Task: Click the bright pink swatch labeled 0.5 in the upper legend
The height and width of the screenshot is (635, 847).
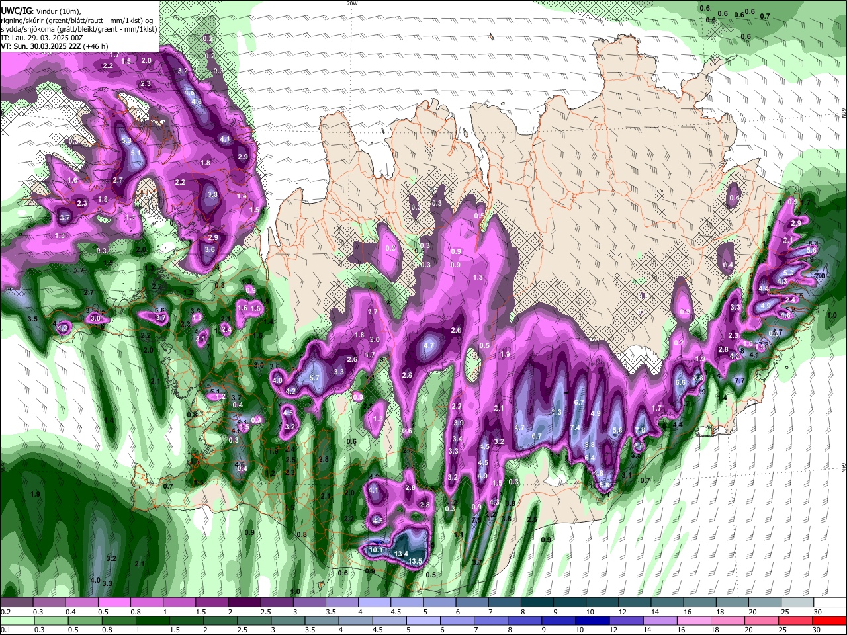Action: click(114, 603)
